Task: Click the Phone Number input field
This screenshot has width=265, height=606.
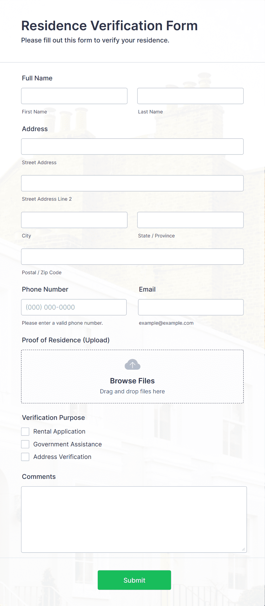Action: (74, 307)
